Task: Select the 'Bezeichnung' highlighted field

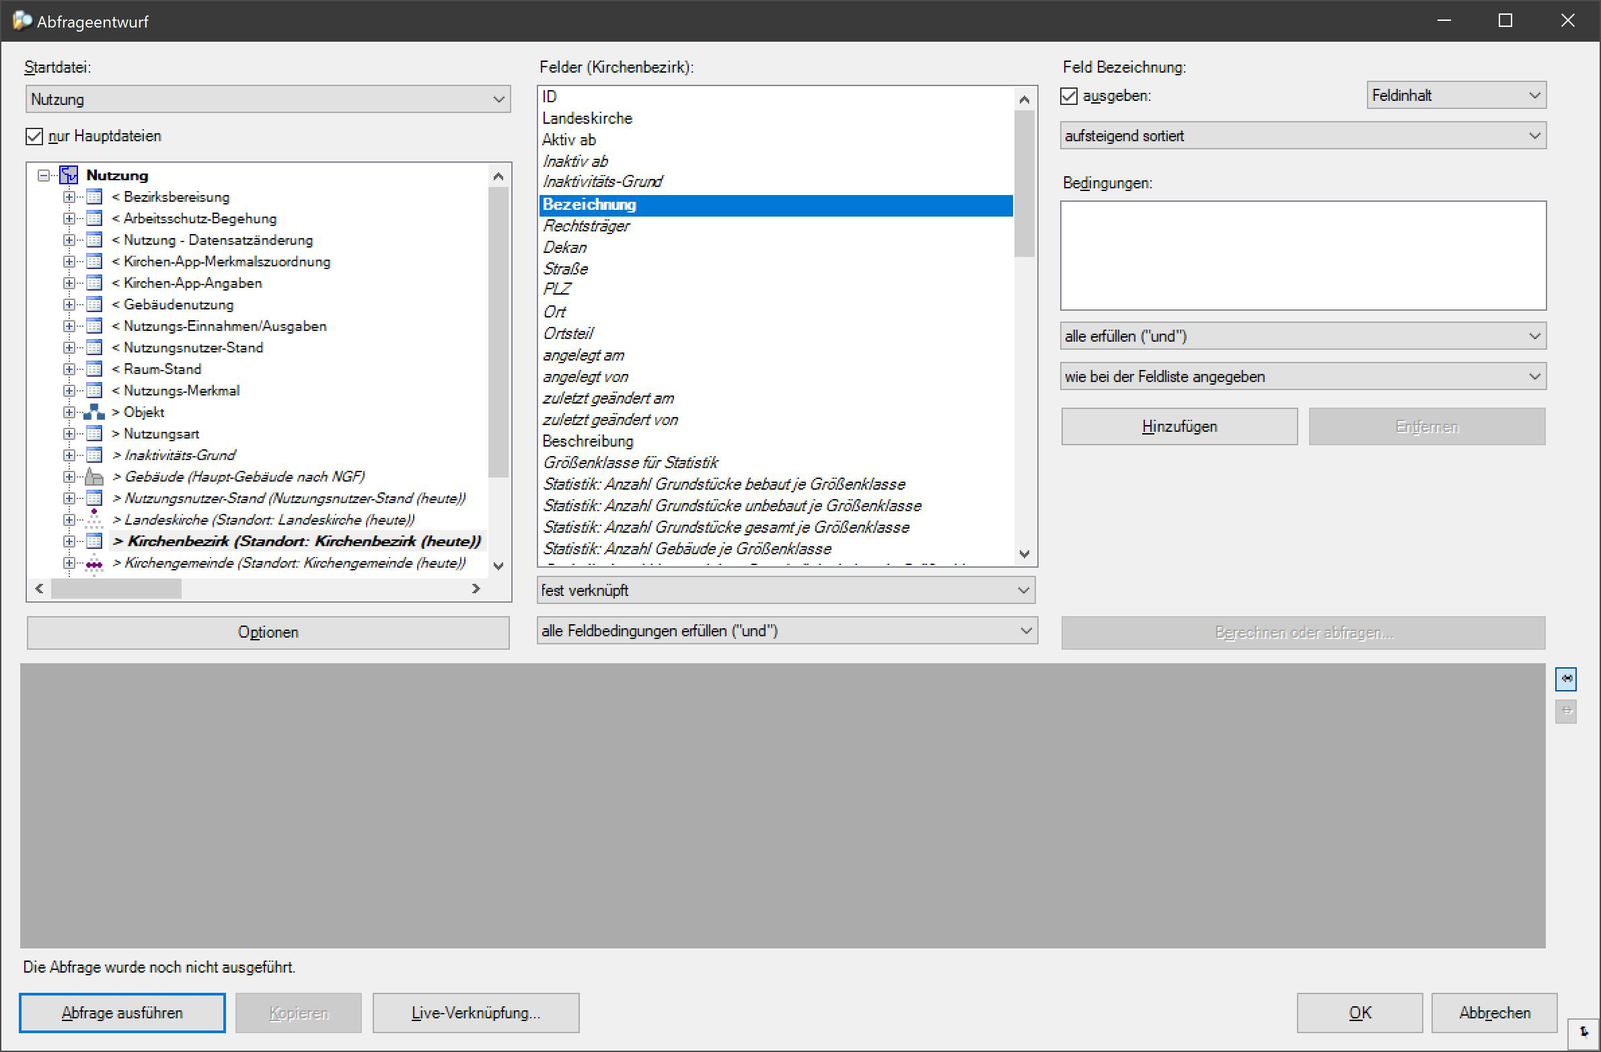Action: point(776,205)
